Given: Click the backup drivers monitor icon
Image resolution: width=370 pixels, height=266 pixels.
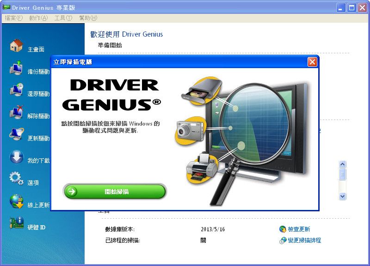Looking at the screenshot, I should pos(16,68).
